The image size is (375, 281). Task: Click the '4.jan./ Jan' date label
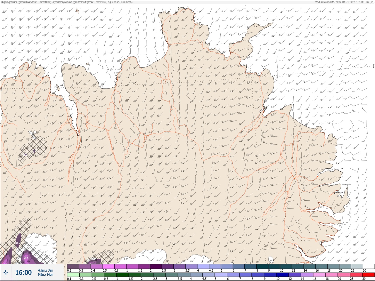click(x=46, y=270)
